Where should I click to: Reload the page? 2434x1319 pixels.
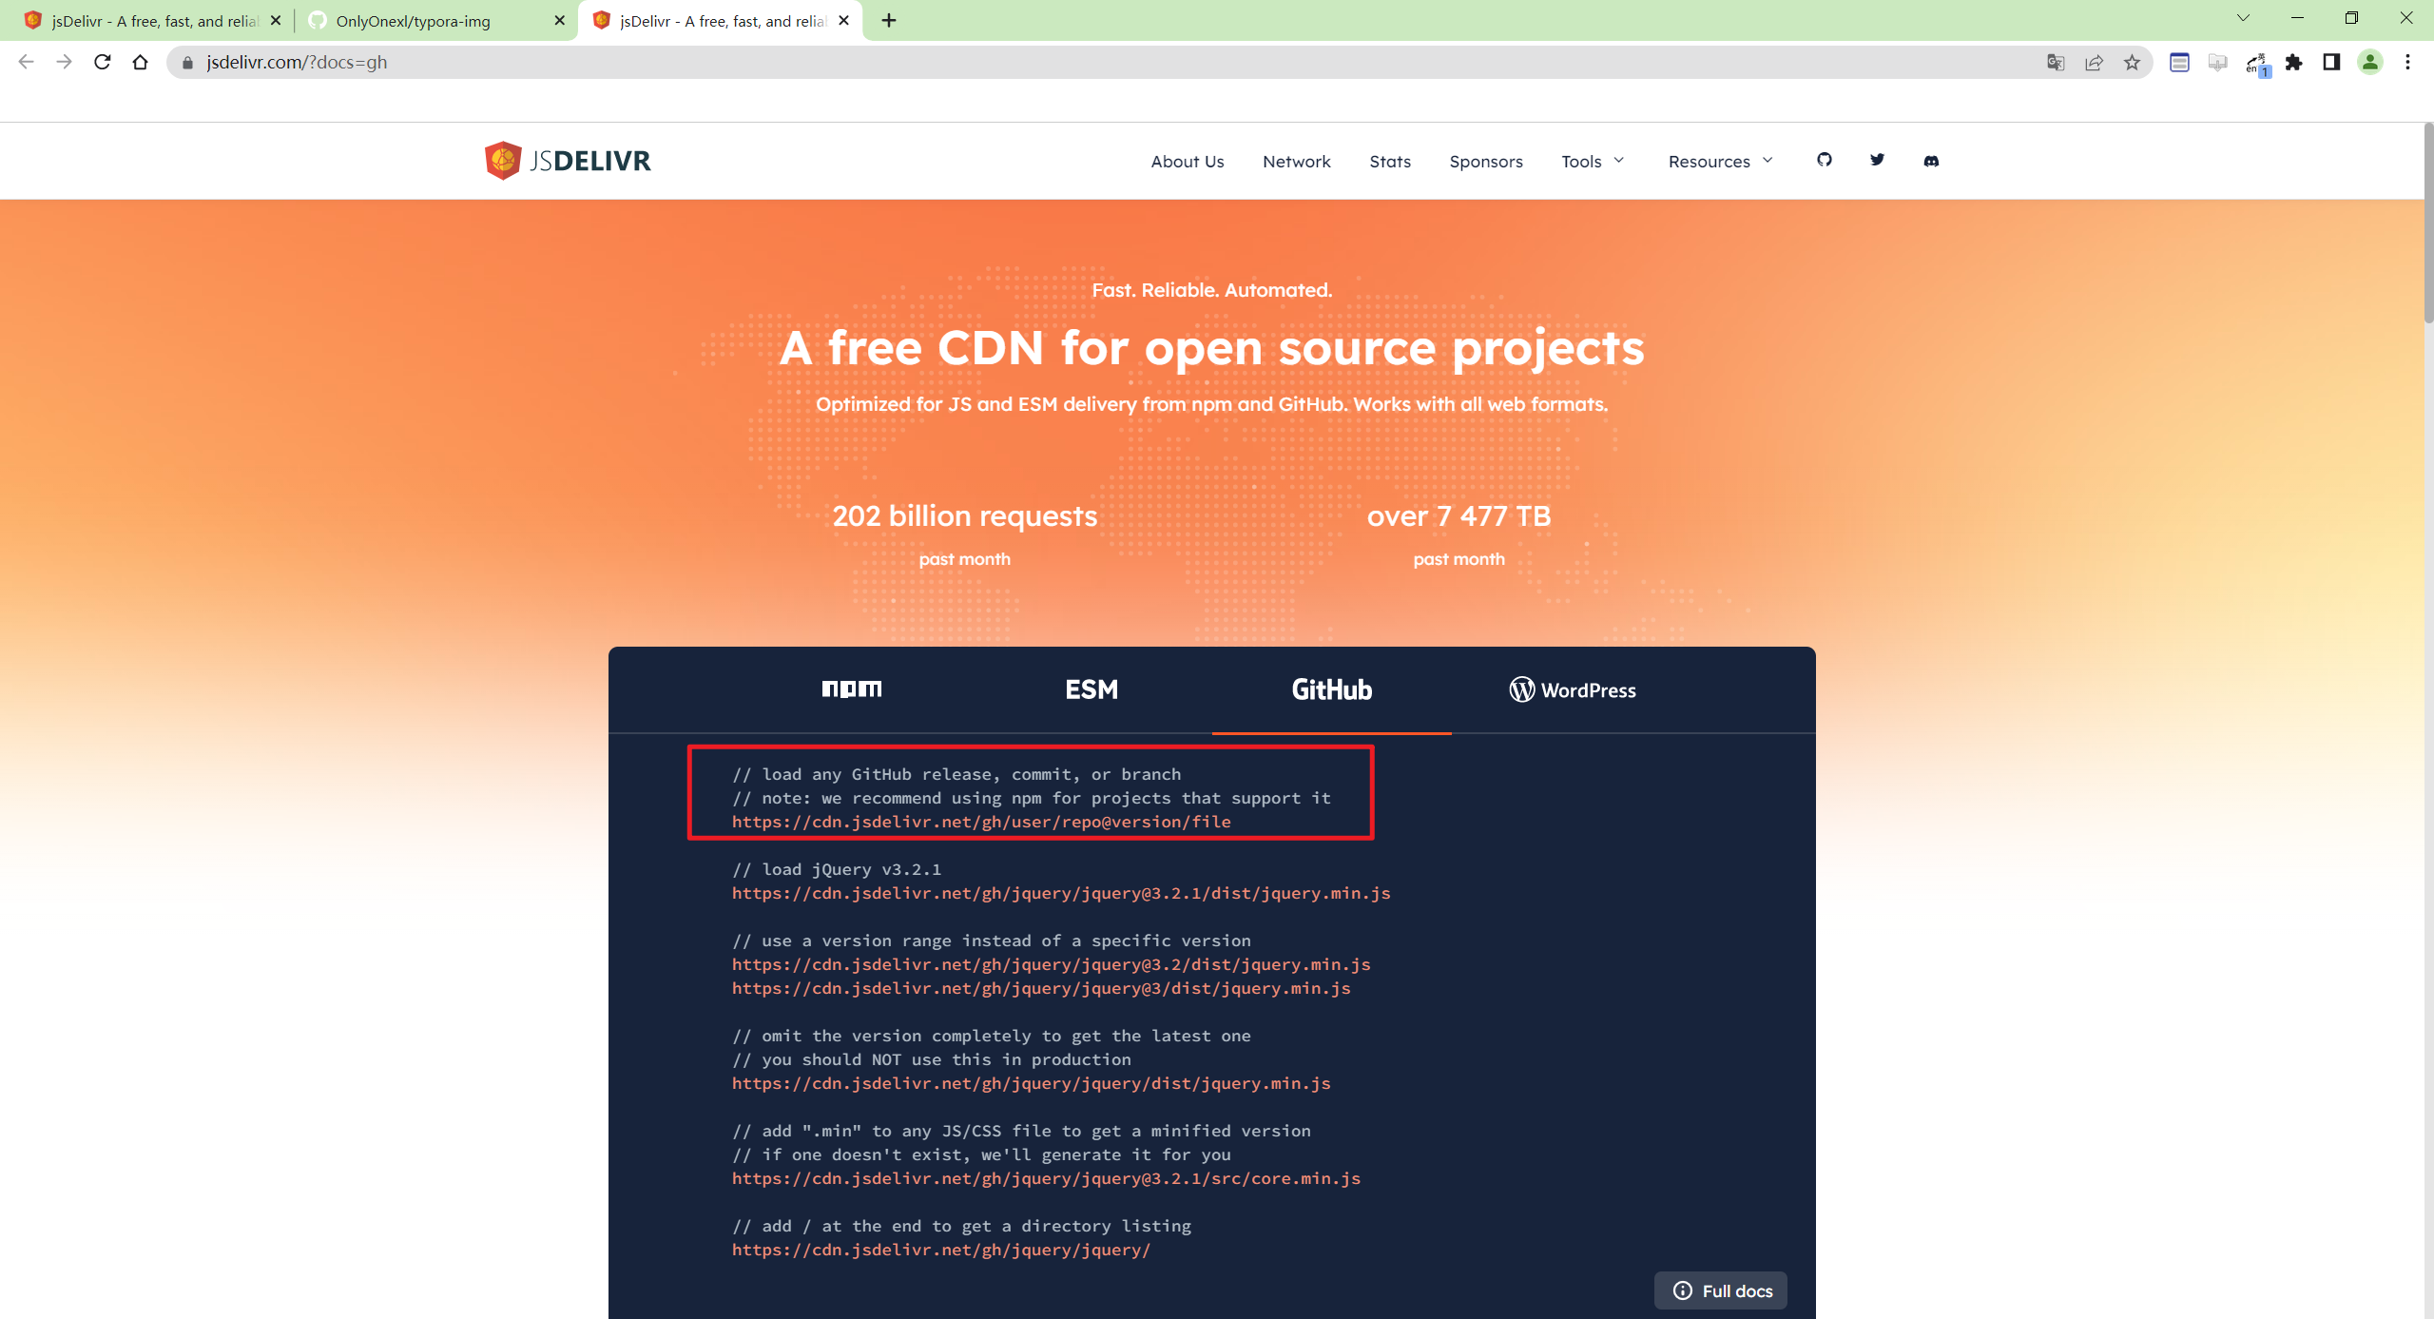(x=103, y=63)
